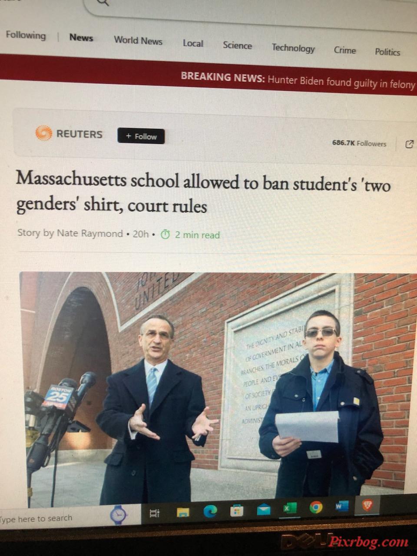The width and height of the screenshot is (417, 556).
Task: Switch to Excel in taskbar
Action: click(290, 508)
